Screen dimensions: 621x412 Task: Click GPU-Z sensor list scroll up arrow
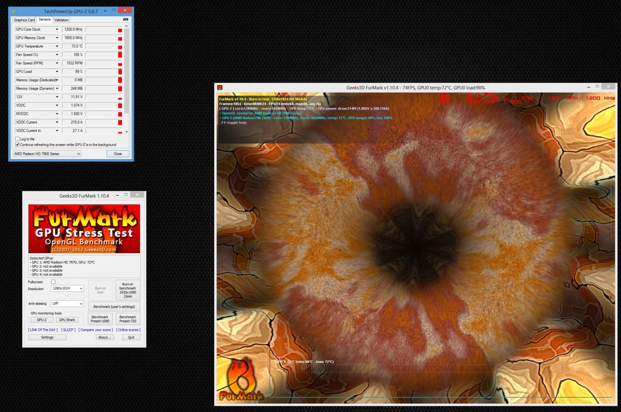(x=126, y=26)
